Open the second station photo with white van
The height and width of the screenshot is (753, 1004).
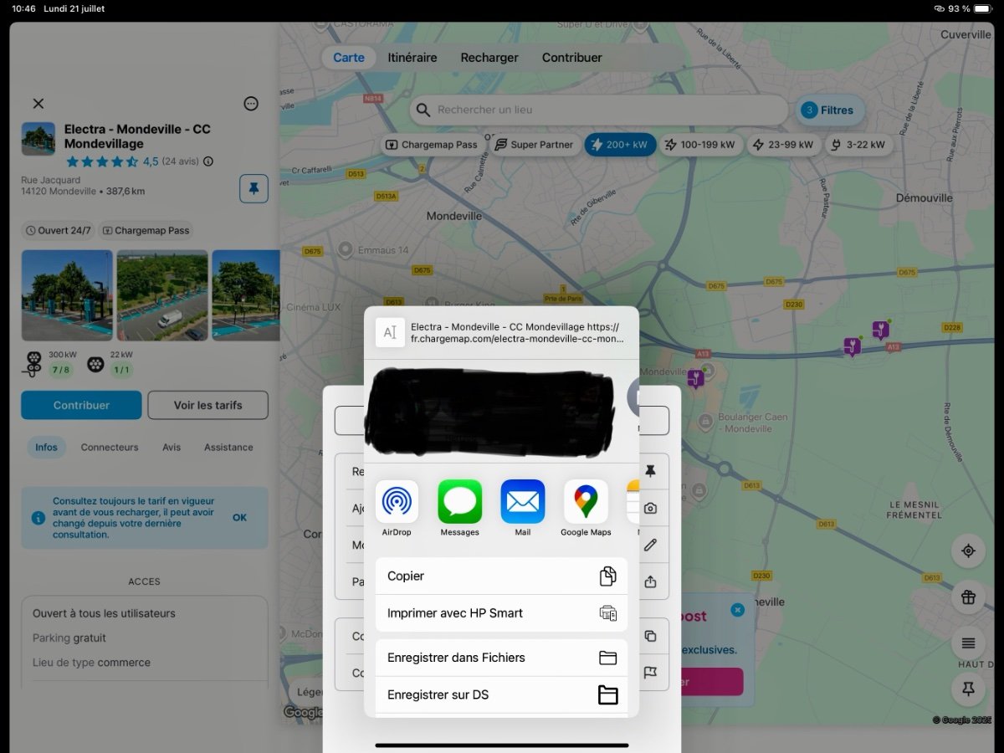pos(162,295)
